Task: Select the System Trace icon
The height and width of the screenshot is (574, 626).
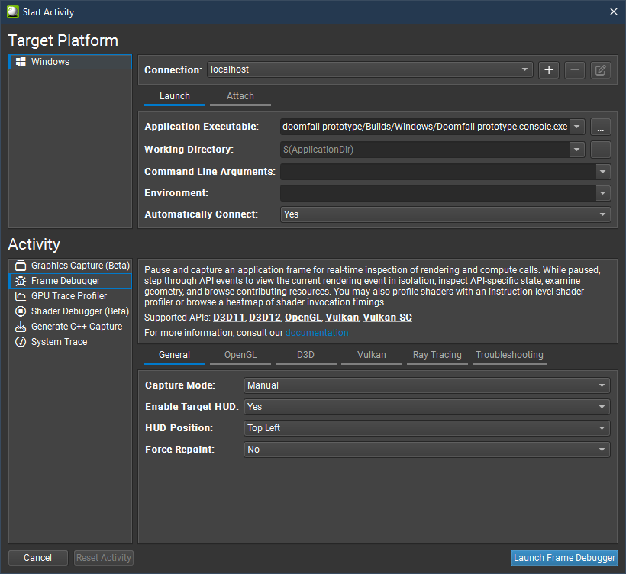Action: coord(21,342)
